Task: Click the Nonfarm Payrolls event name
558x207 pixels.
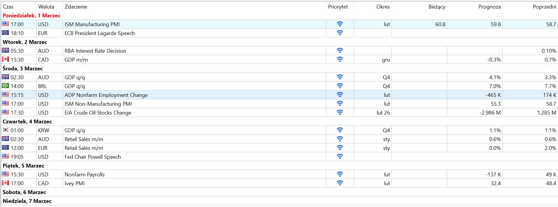Action: pyautogui.click(x=84, y=174)
